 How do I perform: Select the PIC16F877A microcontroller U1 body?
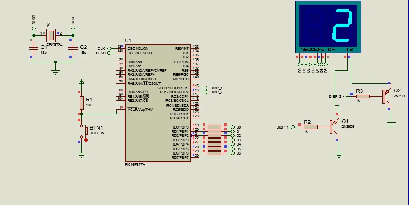coord(158,103)
